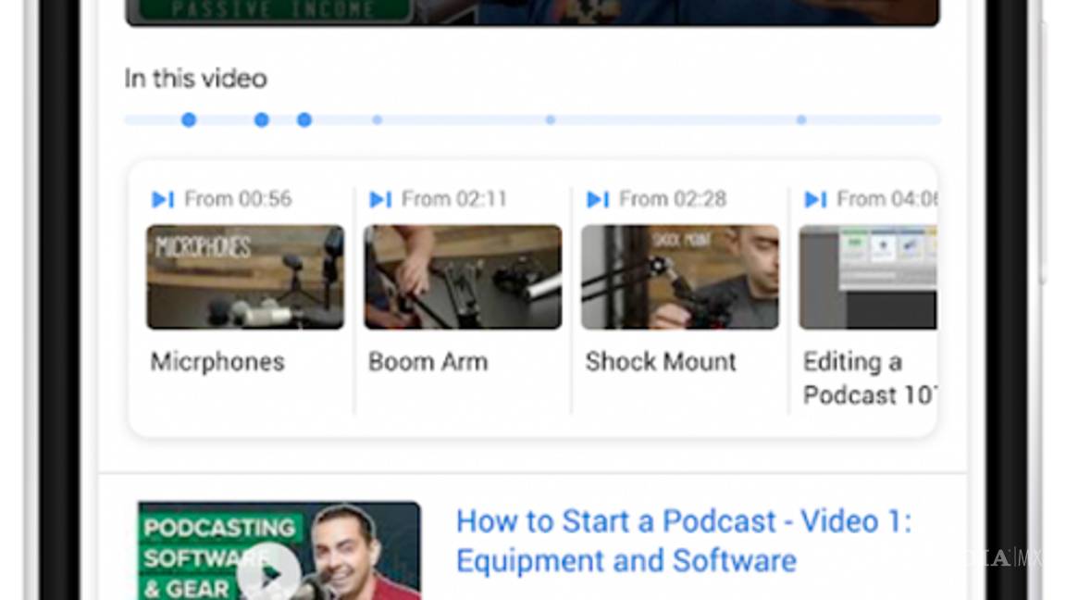The image size is (1066, 600).
Task: Click the Shock Mount chapter thumbnail
Action: pyautogui.click(x=679, y=276)
